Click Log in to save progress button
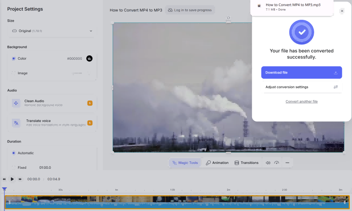The width and height of the screenshot is (352, 211). tap(190, 10)
